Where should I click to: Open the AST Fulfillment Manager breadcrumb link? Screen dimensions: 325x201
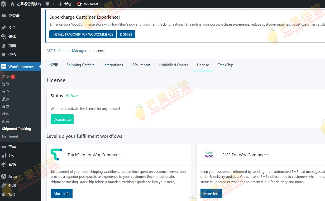click(66, 51)
